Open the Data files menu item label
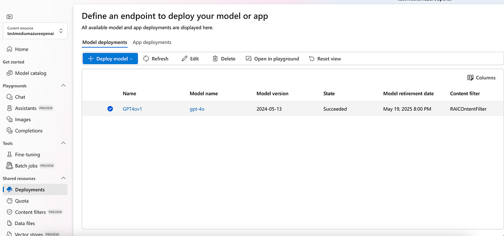 click(x=25, y=223)
